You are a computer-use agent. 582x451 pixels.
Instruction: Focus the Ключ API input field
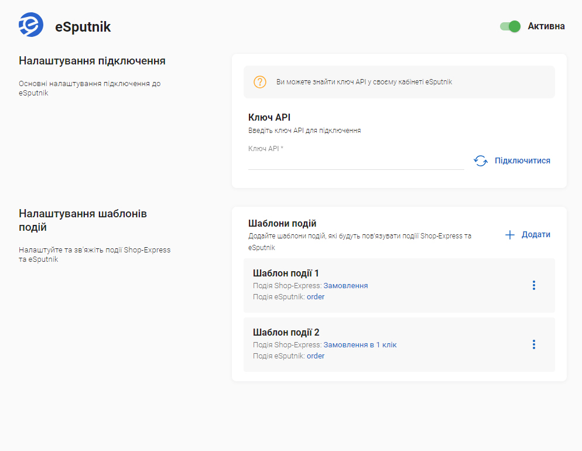pos(356,162)
